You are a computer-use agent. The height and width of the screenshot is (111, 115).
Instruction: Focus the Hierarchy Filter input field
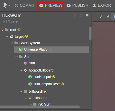click(x=46, y=22)
